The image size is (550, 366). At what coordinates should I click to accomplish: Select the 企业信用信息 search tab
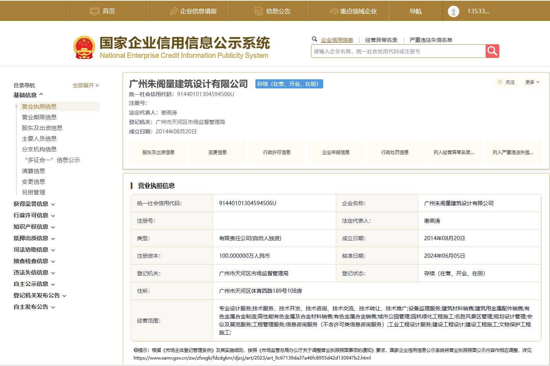coord(337,40)
